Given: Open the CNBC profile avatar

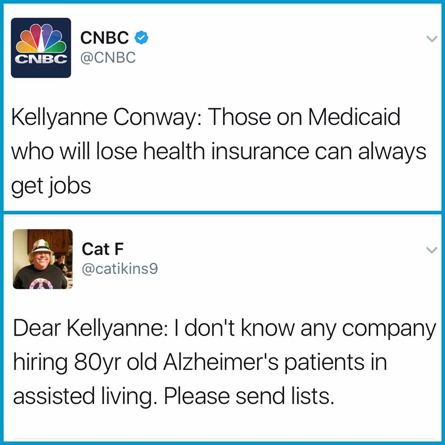Looking at the screenshot, I should coord(41,48).
